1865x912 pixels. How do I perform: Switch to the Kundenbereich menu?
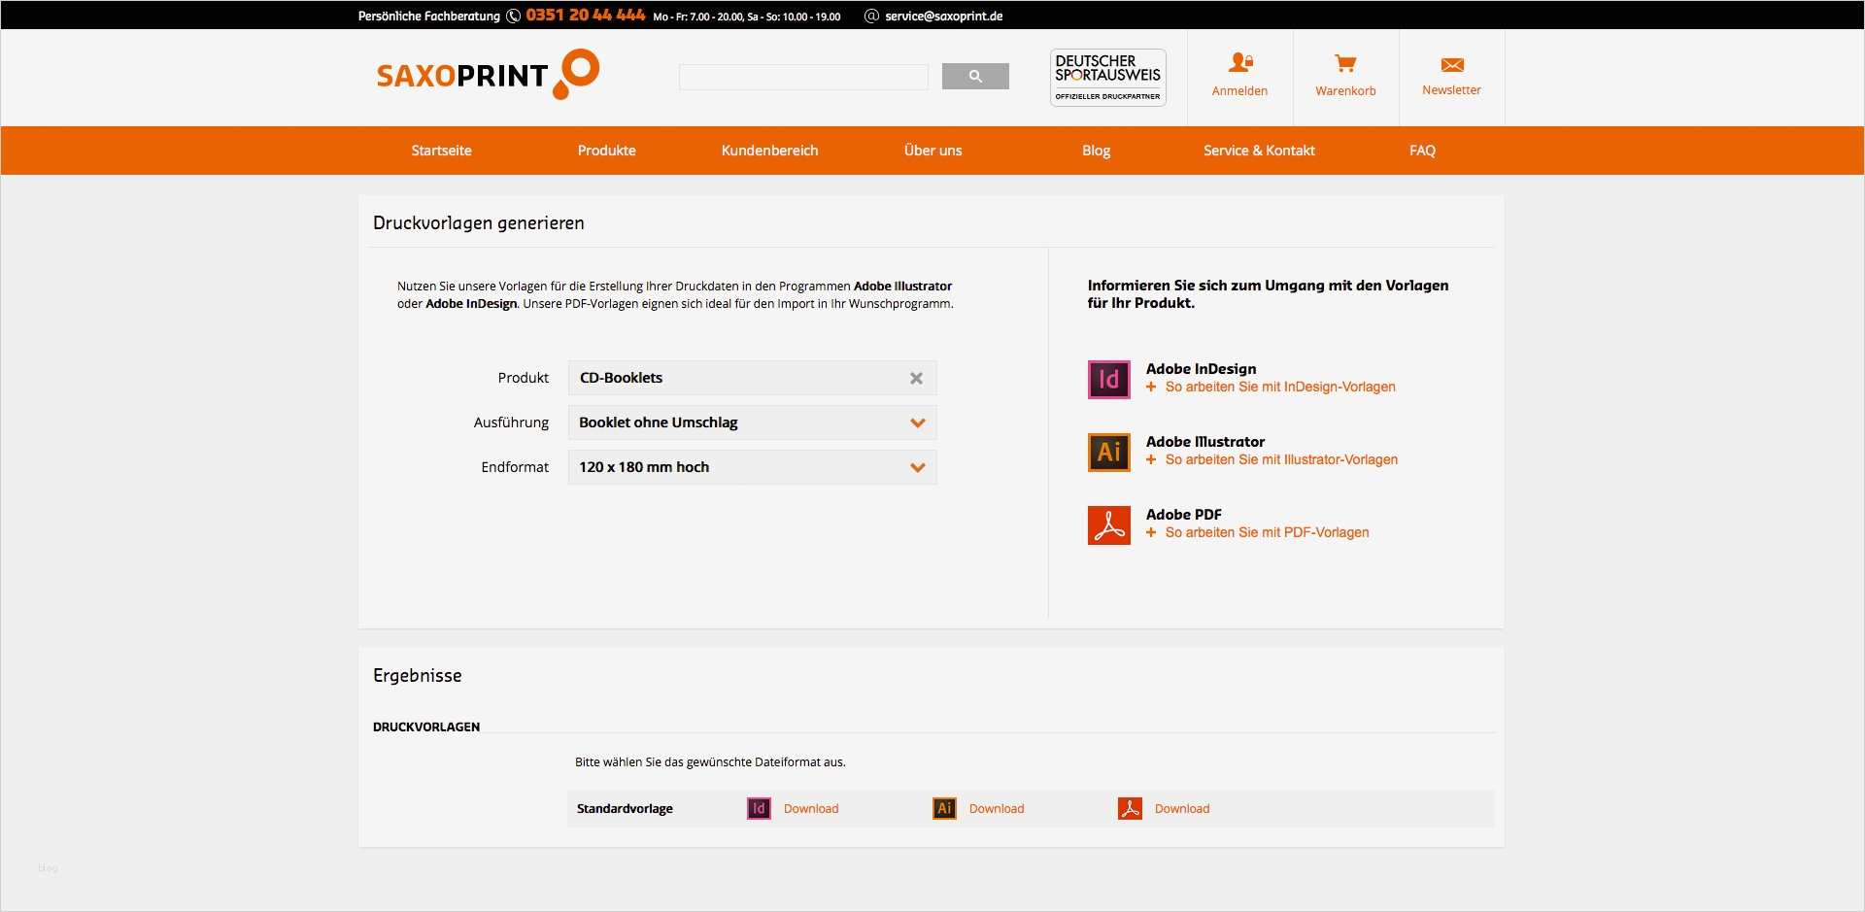click(x=769, y=151)
